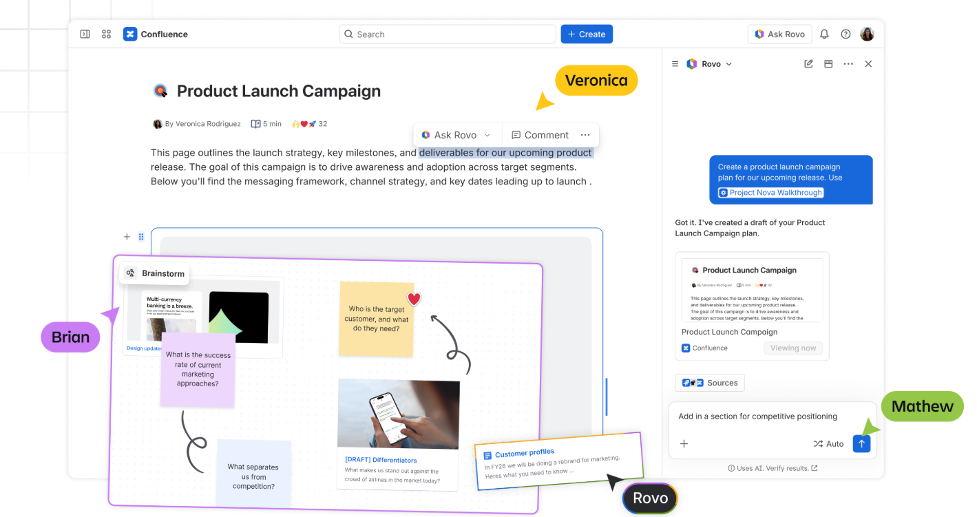977x517 pixels.
Task: Start a new chat with the edit icon
Action: (808, 64)
